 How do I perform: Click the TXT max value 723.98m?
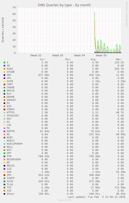[120, 188]
